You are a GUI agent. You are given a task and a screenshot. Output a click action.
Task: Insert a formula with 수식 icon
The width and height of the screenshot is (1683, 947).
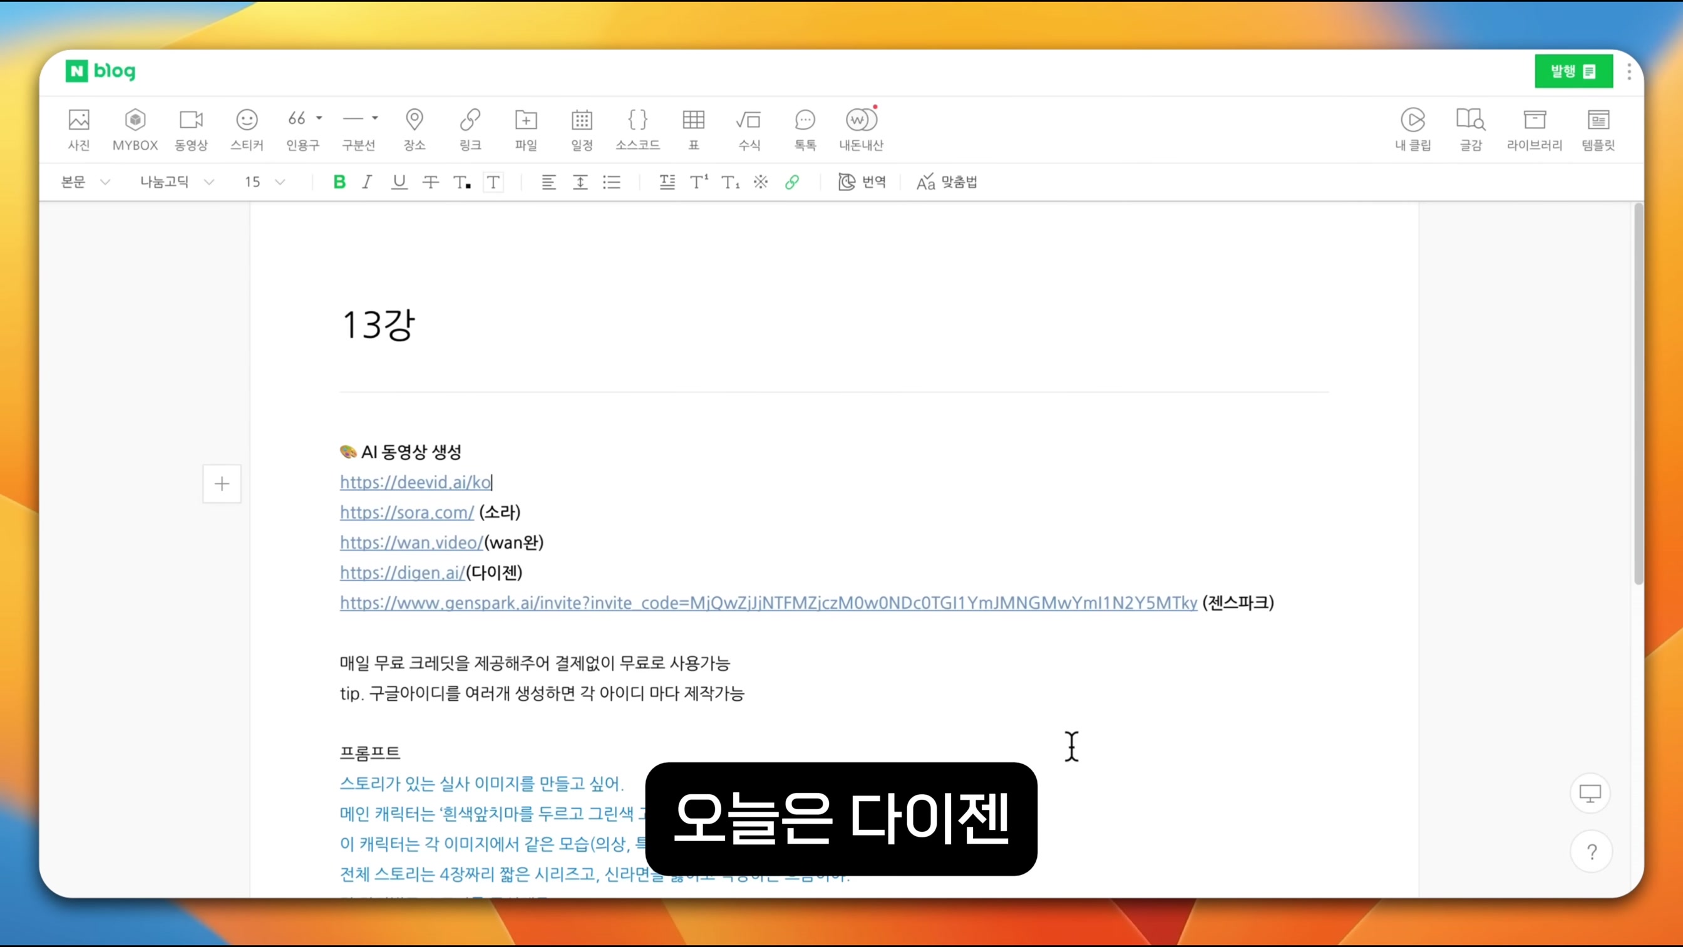click(x=749, y=130)
